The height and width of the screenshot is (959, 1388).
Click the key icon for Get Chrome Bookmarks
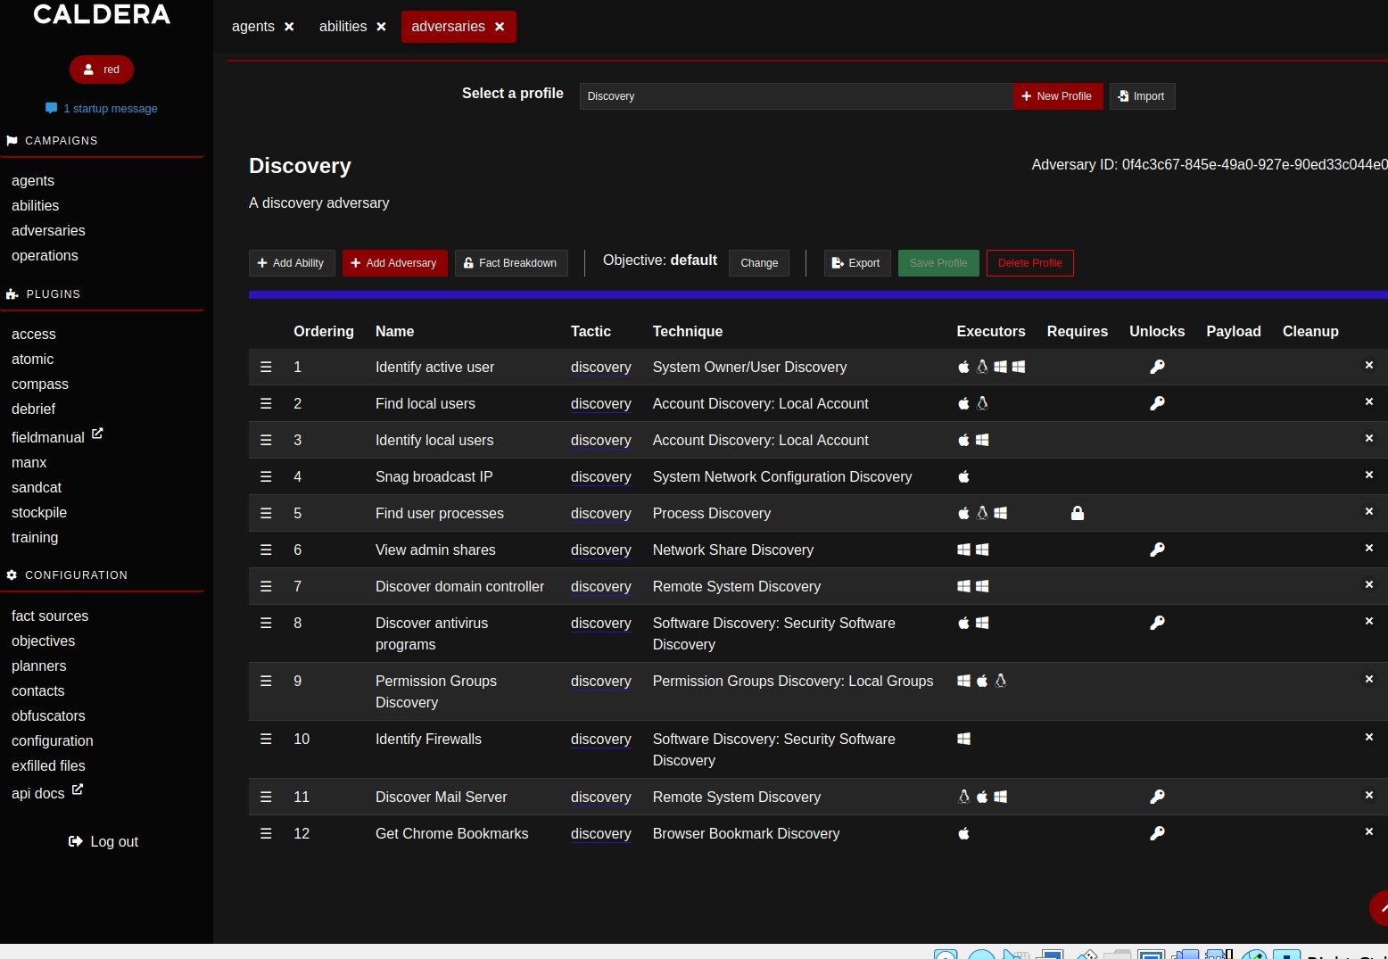1157,833
